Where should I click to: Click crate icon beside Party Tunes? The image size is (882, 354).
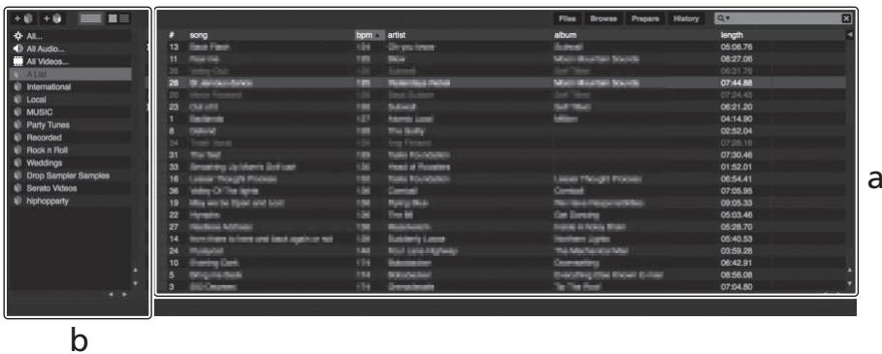(17, 125)
